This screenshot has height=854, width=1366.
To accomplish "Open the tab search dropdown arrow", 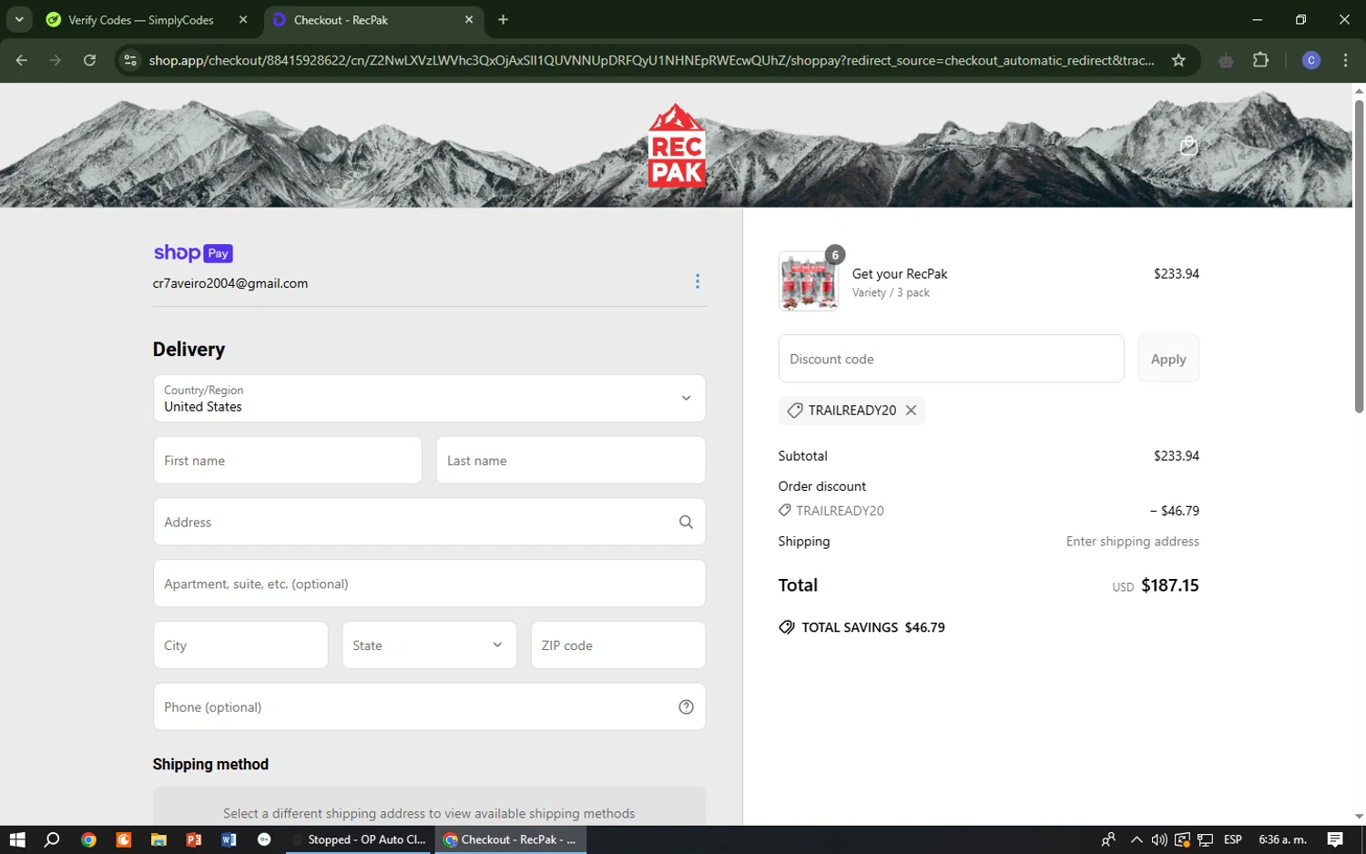I will point(19,19).
